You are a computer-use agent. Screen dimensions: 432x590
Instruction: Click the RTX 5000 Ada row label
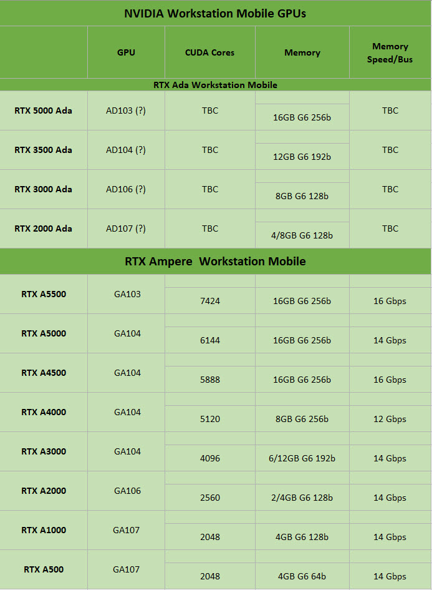[44, 111]
